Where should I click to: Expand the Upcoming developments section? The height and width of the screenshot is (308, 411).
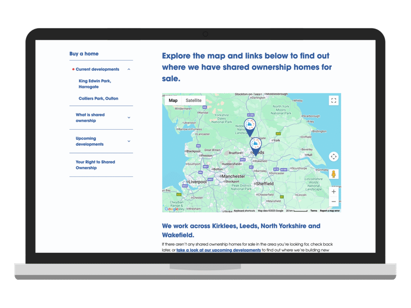(x=129, y=141)
